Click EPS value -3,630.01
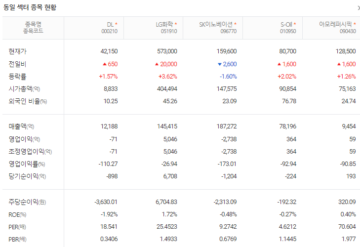Image resolution: width=360 pixels, height=247 pixels. pos(106,202)
